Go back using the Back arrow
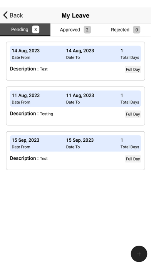Image resolution: width=151 pixels, height=268 pixels. point(13,15)
